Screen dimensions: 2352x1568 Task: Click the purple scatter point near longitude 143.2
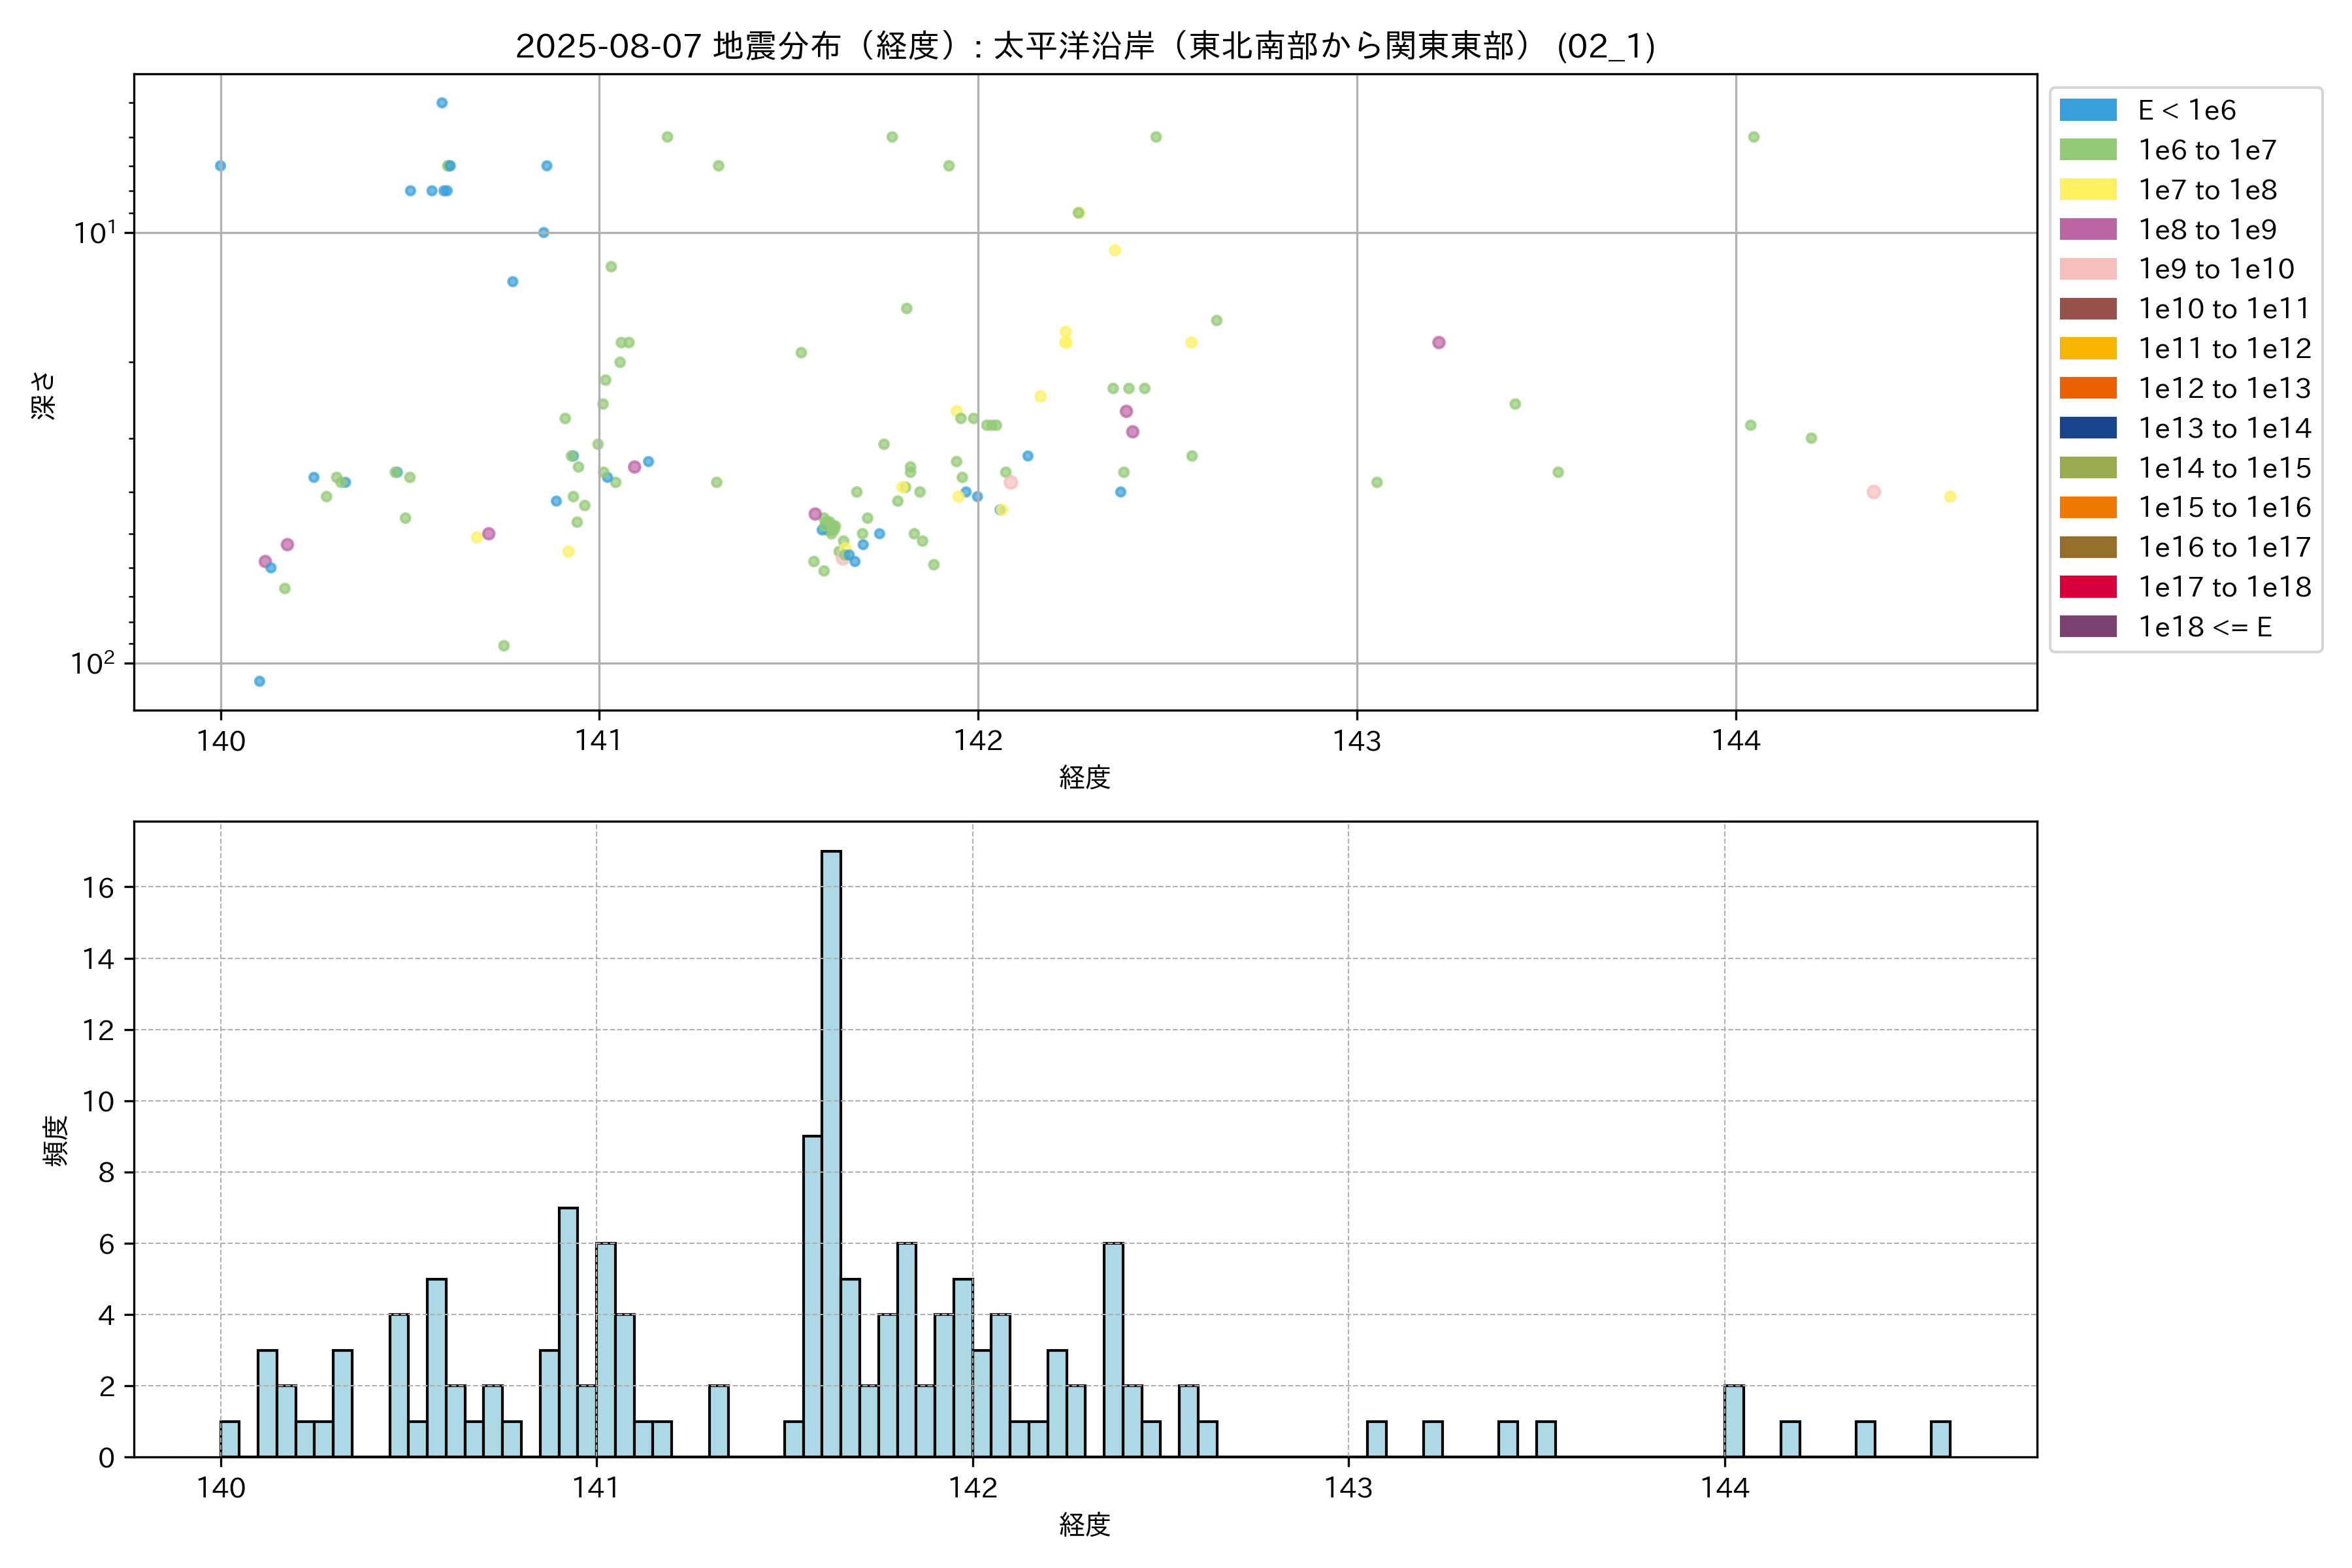point(1438,342)
